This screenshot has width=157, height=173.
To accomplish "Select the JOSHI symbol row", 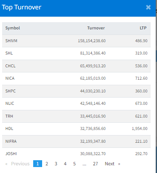I will click(x=76, y=154).
